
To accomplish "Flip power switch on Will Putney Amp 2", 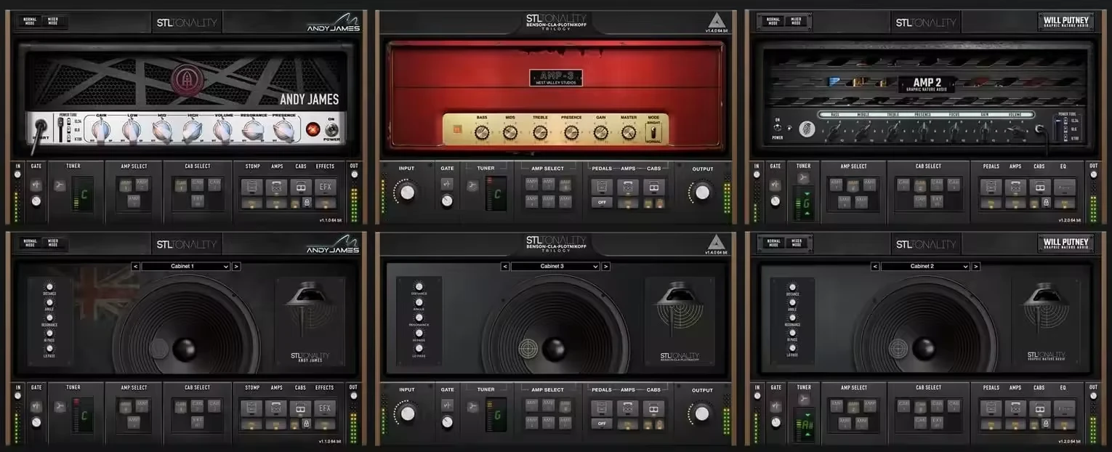I will (776, 128).
